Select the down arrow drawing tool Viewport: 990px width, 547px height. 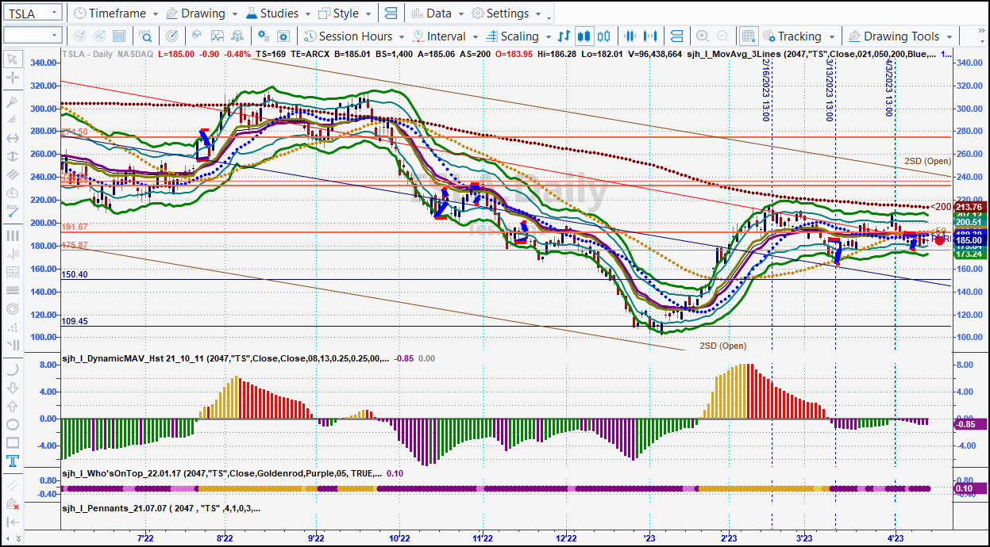point(12,388)
